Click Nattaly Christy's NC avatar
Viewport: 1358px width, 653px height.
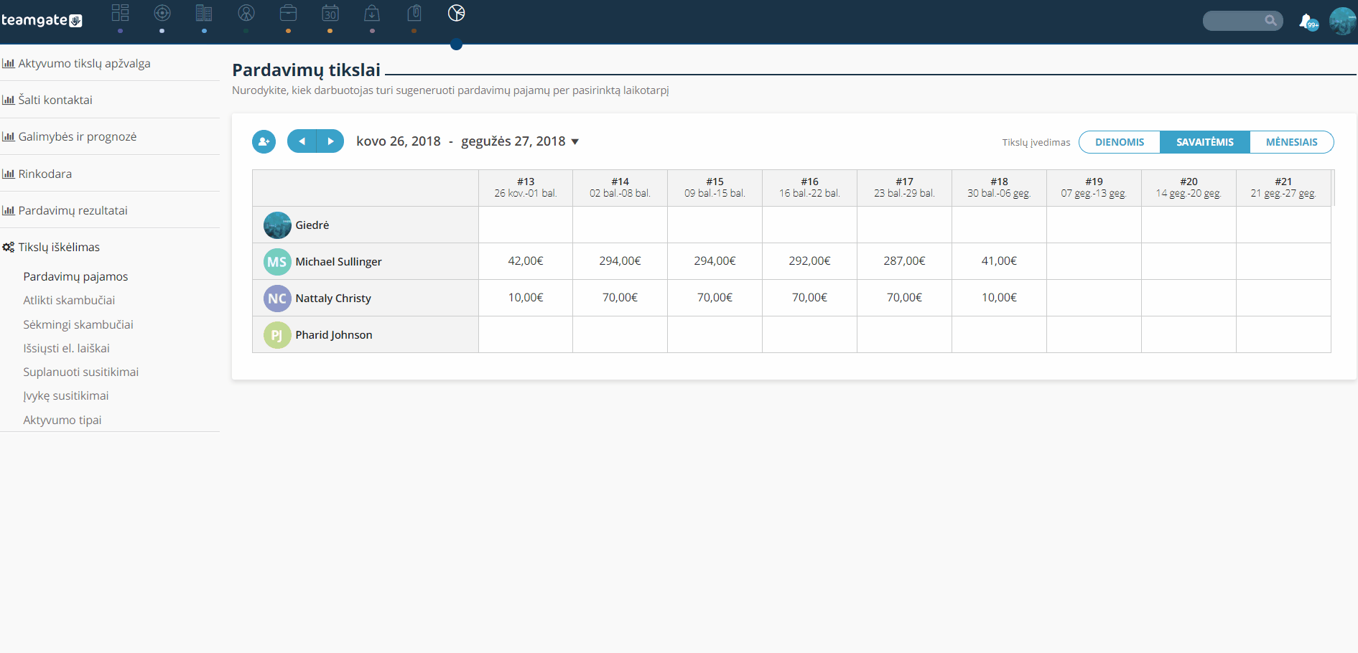[277, 299]
